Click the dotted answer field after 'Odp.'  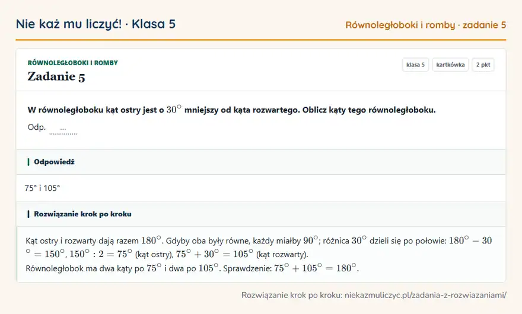(x=63, y=129)
